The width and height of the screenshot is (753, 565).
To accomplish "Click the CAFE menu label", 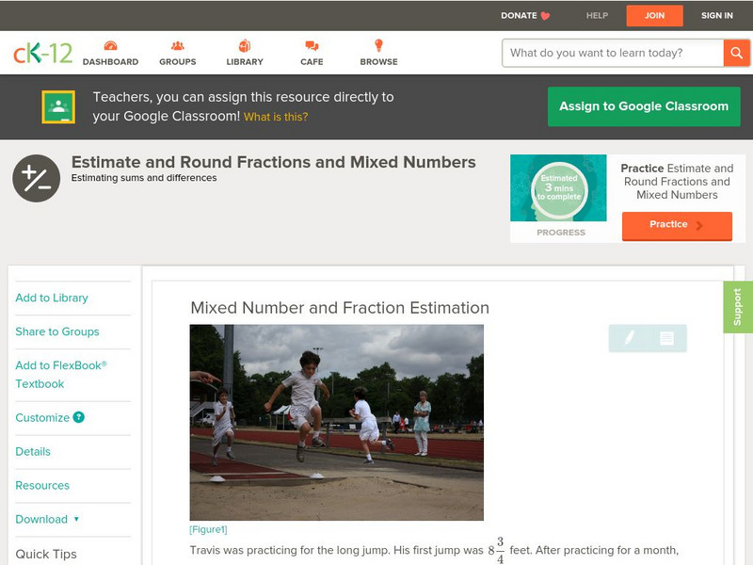I will (312, 62).
